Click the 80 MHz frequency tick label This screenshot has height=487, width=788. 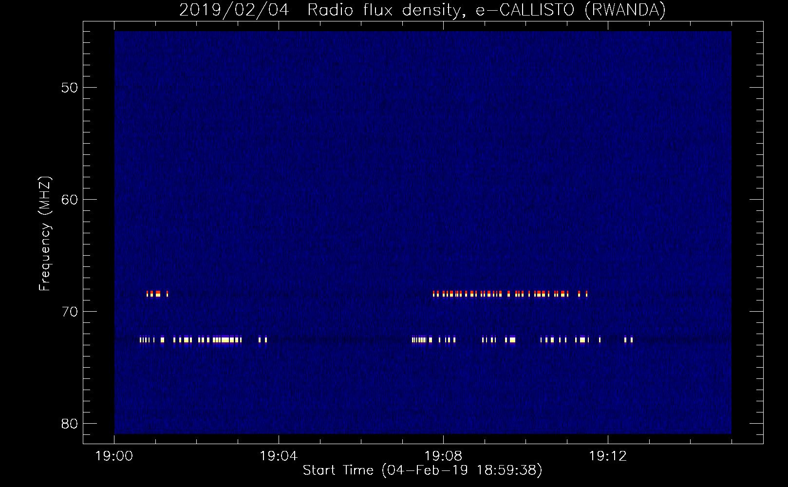point(69,424)
